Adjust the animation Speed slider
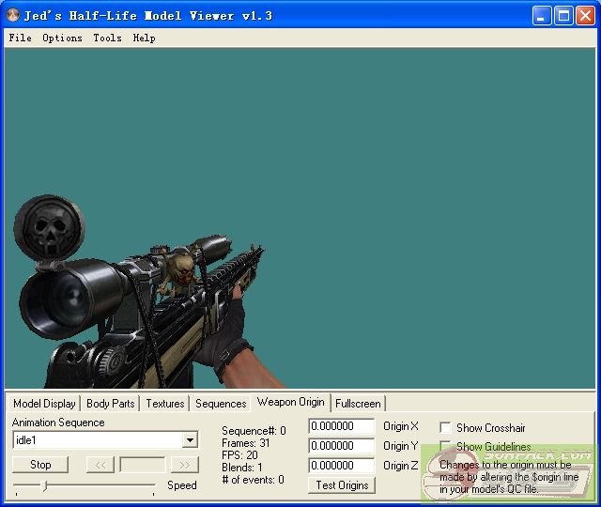601x507 pixels. click(44, 485)
